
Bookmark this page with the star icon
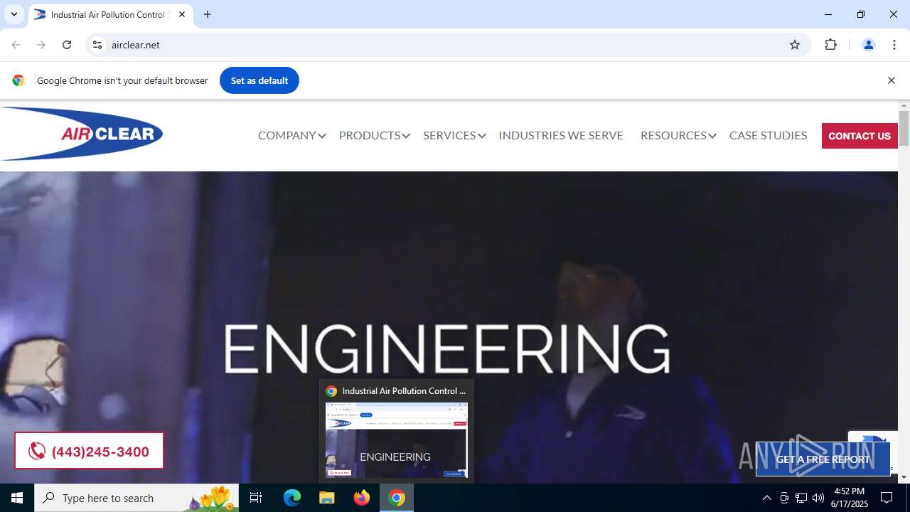click(795, 45)
